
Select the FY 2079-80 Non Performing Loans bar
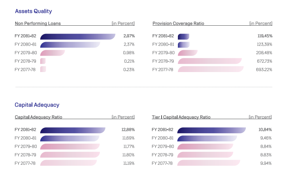pos(52,53)
